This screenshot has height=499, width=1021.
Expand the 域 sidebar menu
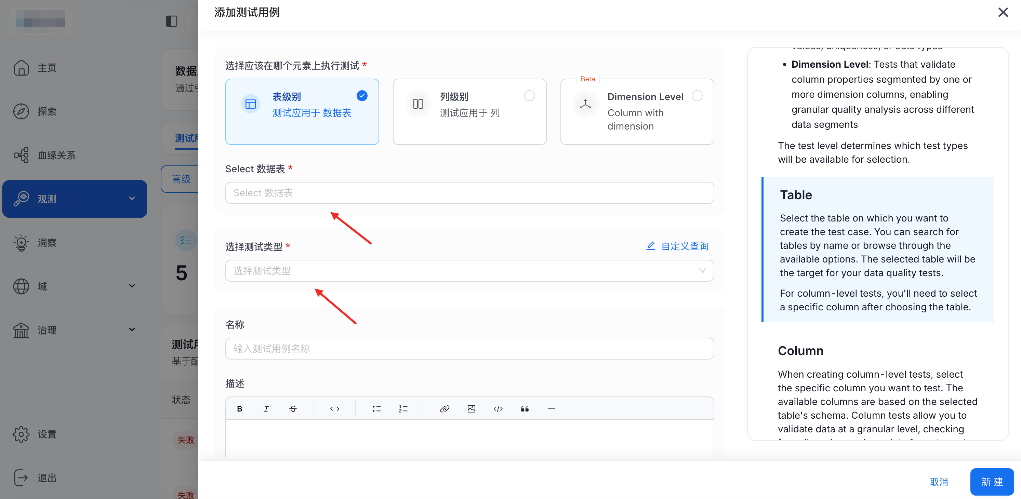(74, 286)
